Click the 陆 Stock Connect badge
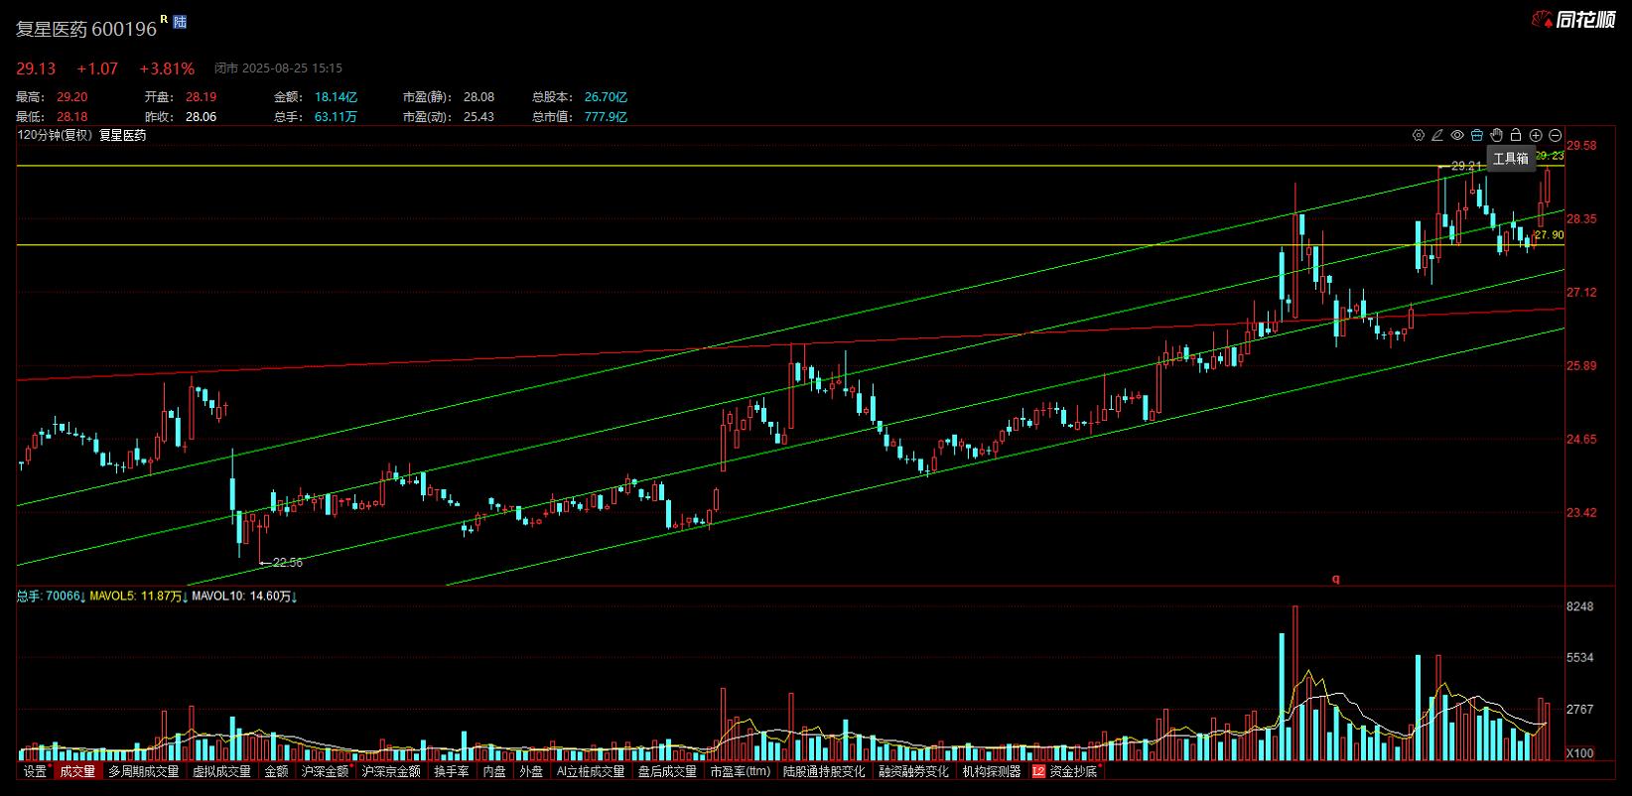The height and width of the screenshot is (796, 1632). coord(180,22)
